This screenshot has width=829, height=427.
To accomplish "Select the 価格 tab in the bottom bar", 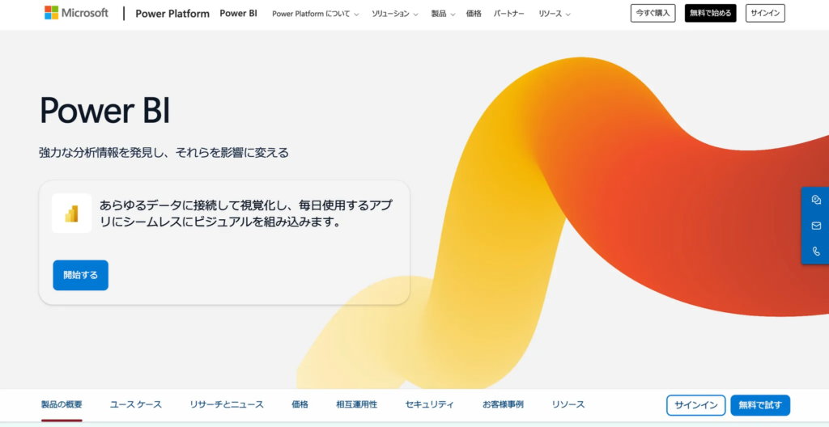I will (300, 405).
